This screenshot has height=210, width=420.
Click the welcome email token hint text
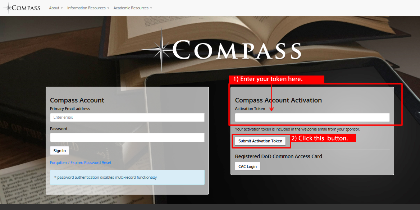point(298,129)
